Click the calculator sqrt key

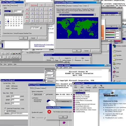point(51,9)
